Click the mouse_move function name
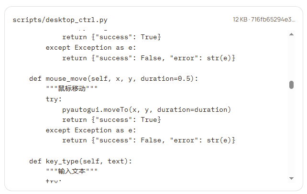 pos(66,78)
